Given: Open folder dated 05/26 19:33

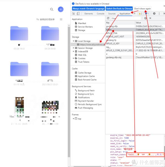Looking at the screenshot, I should pyautogui.click(x=19, y=33).
